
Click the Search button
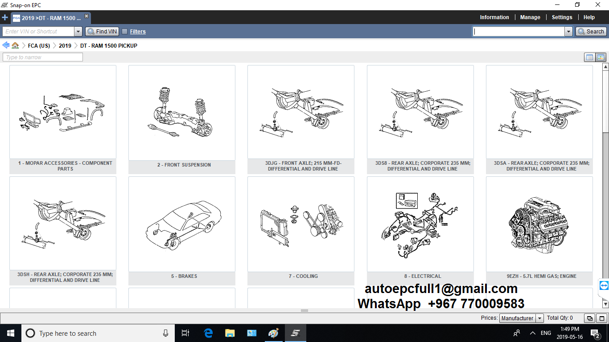point(591,32)
